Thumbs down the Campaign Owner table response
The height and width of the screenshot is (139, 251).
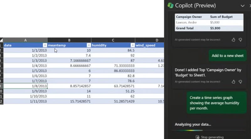coord(240,40)
